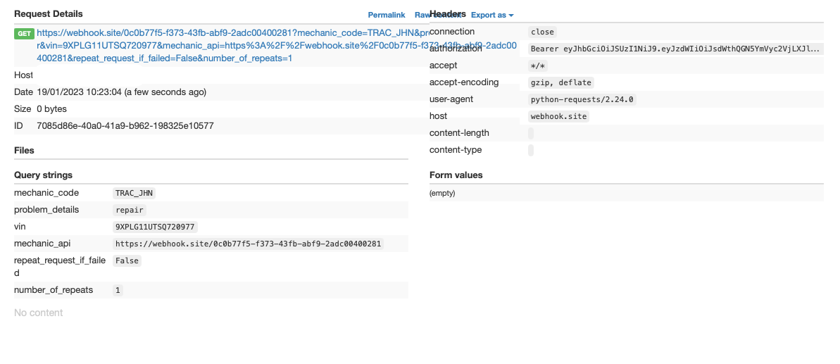Click the empty content-length value box

[x=531, y=133]
